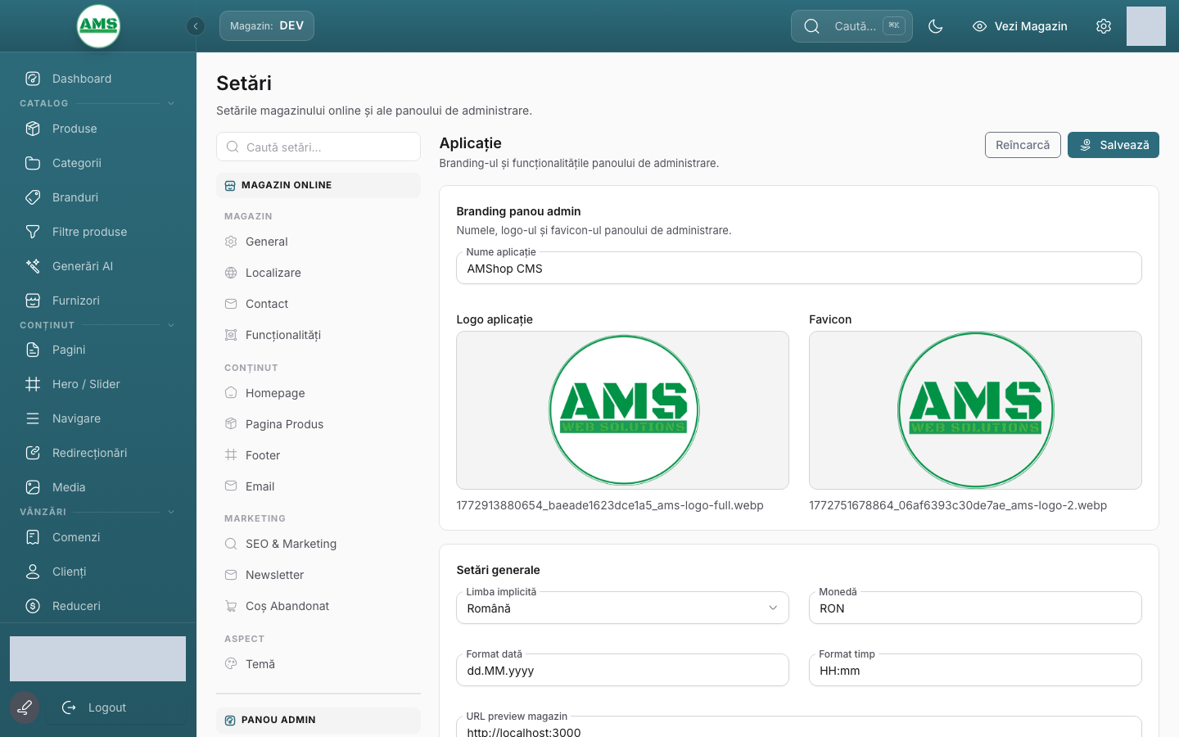Go to Newsletter settings

coord(318,575)
